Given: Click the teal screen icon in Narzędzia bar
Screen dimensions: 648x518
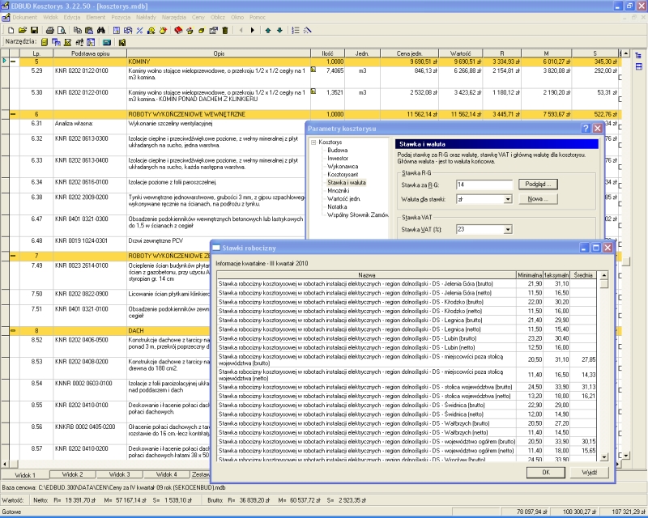Looking at the screenshot, I should (x=107, y=42).
